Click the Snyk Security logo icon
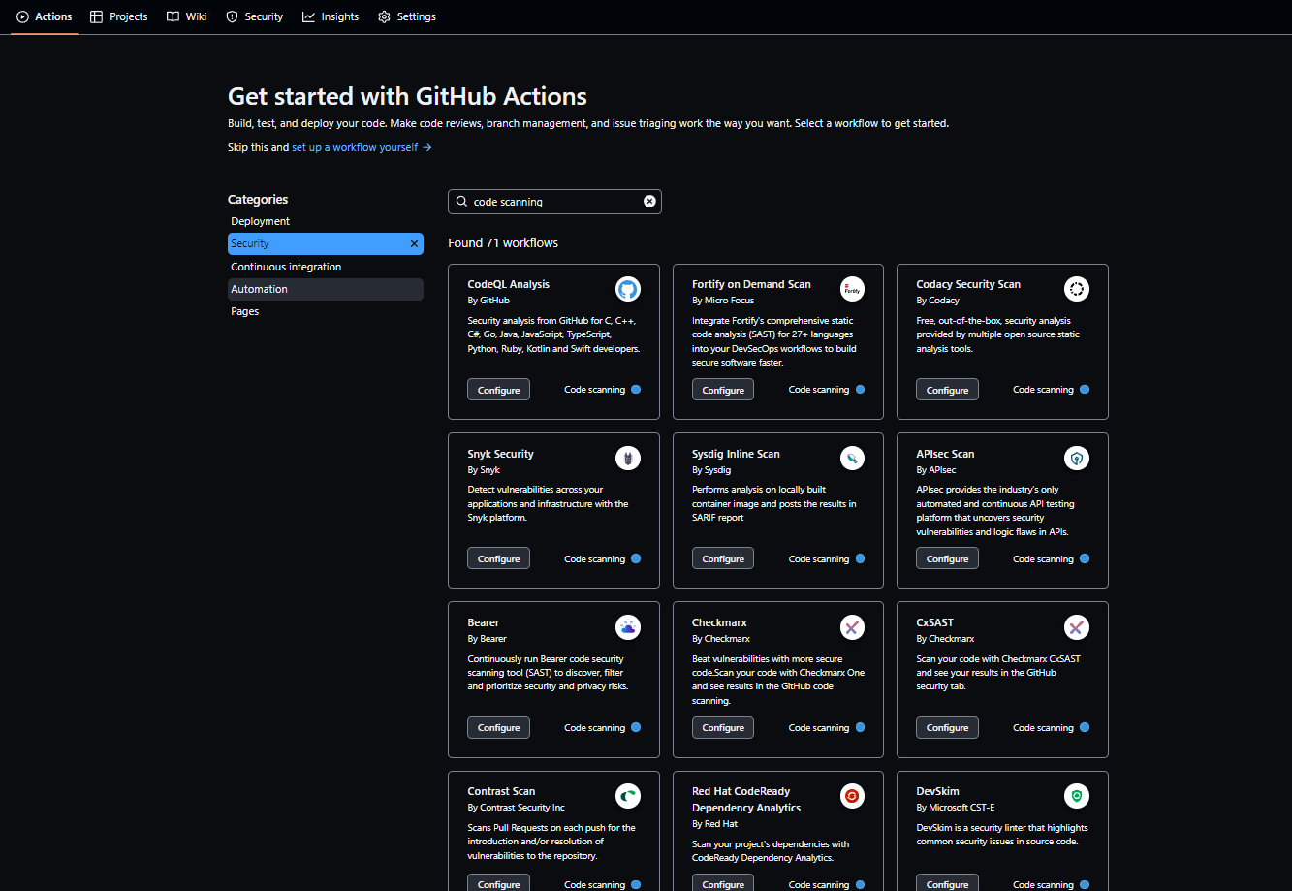This screenshot has height=891, width=1292. coord(628,458)
